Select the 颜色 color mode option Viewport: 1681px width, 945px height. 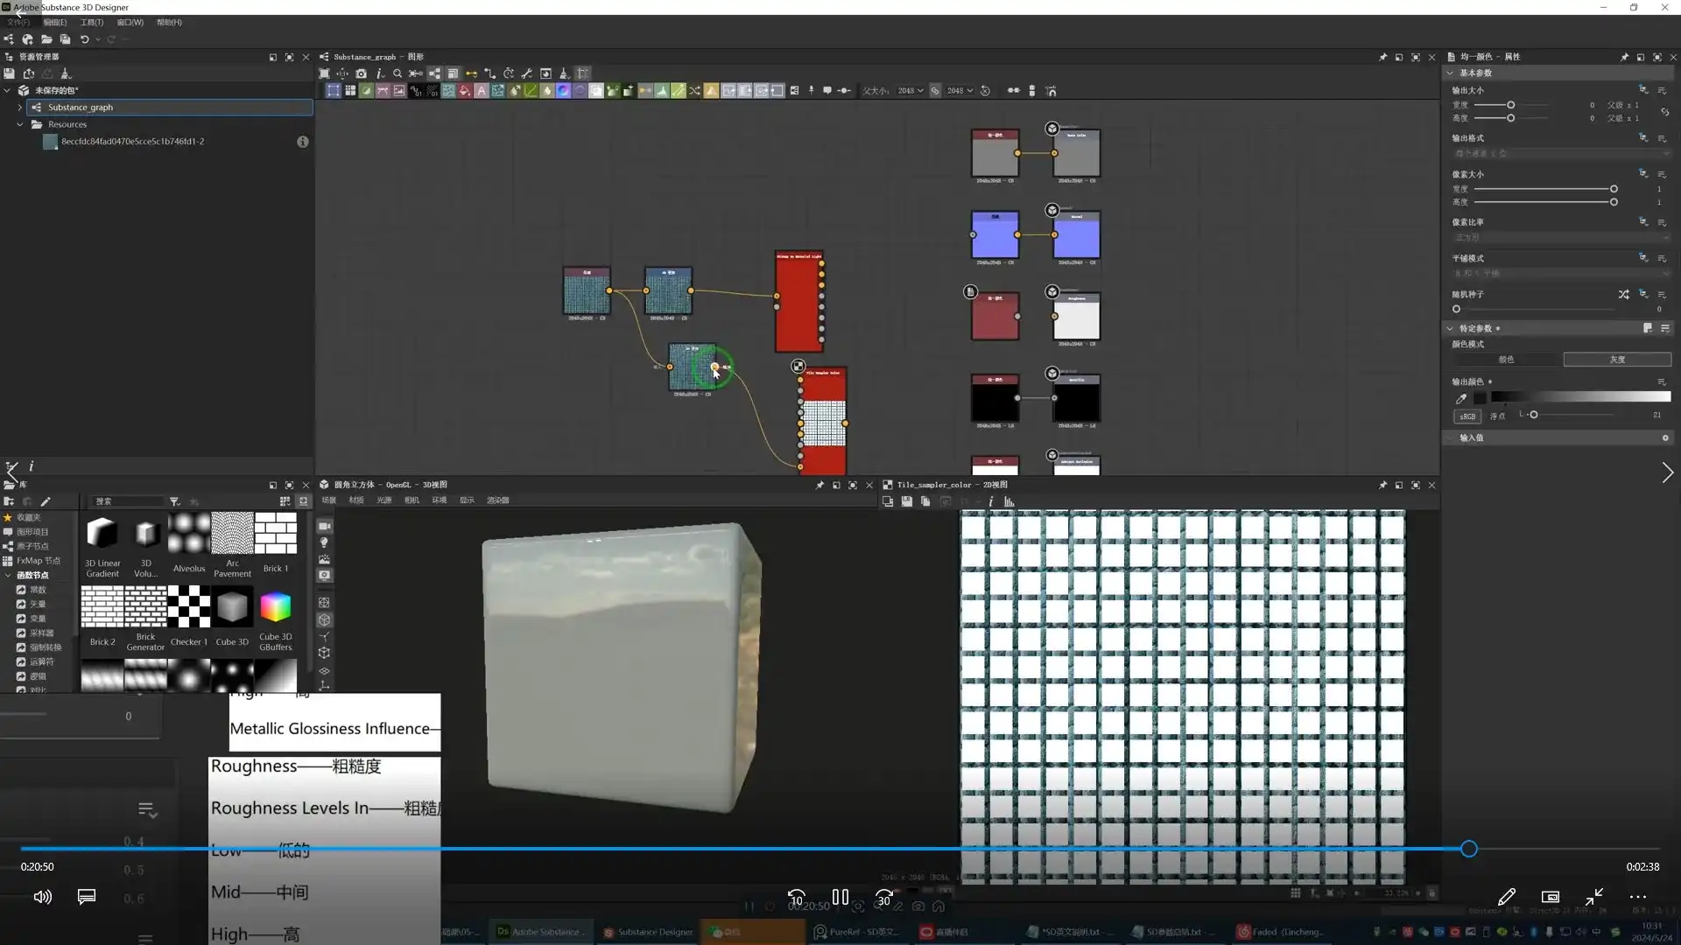click(x=1506, y=360)
